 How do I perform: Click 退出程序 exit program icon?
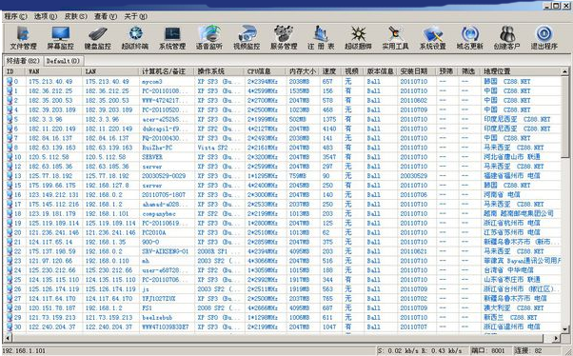coord(544,38)
